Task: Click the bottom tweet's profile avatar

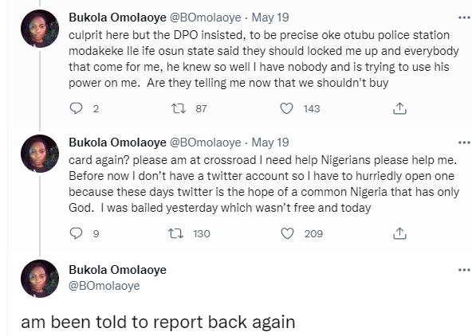Action: pyautogui.click(x=40, y=279)
